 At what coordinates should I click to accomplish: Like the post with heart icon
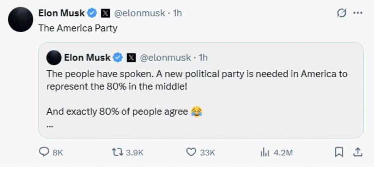pyautogui.click(x=191, y=152)
